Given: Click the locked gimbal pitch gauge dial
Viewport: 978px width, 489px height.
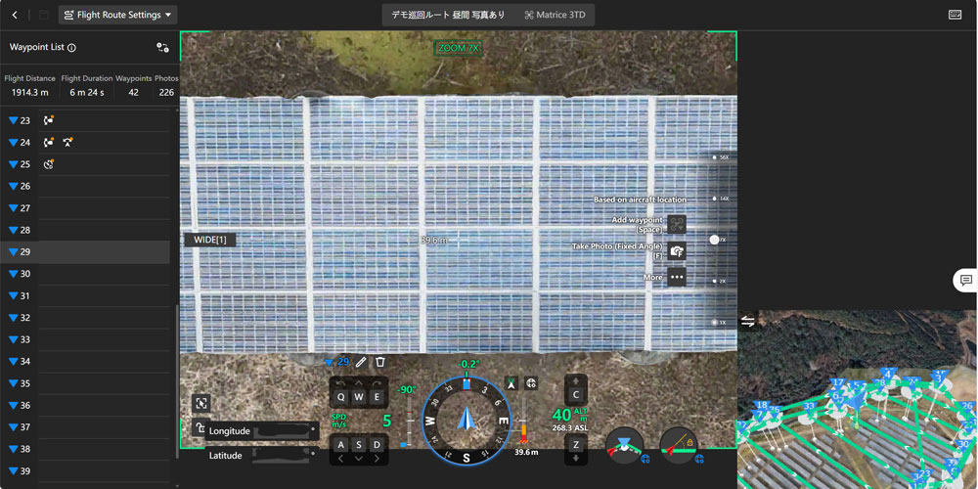Looking at the screenshot, I should coord(679,446).
